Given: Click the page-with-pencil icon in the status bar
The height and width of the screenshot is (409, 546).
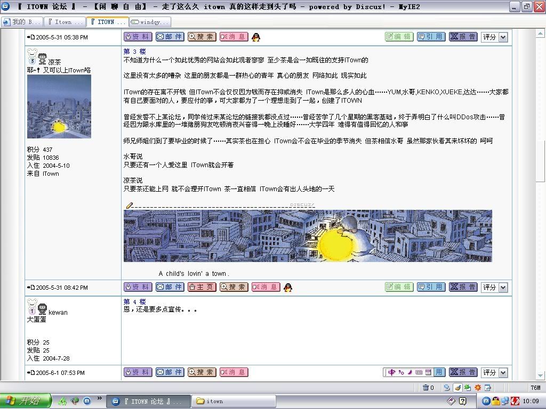Looking at the screenshot, I should 488,388.
